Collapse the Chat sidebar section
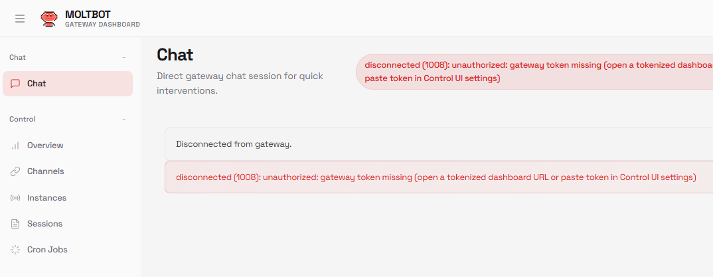Viewport: 713px width, 277px height. pyautogui.click(x=124, y=58)
